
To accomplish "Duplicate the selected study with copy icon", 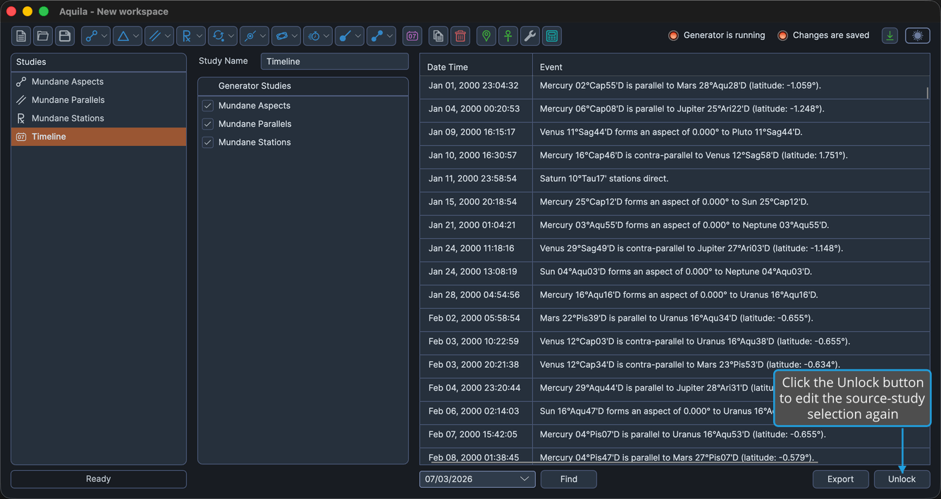I will point(438,36).
